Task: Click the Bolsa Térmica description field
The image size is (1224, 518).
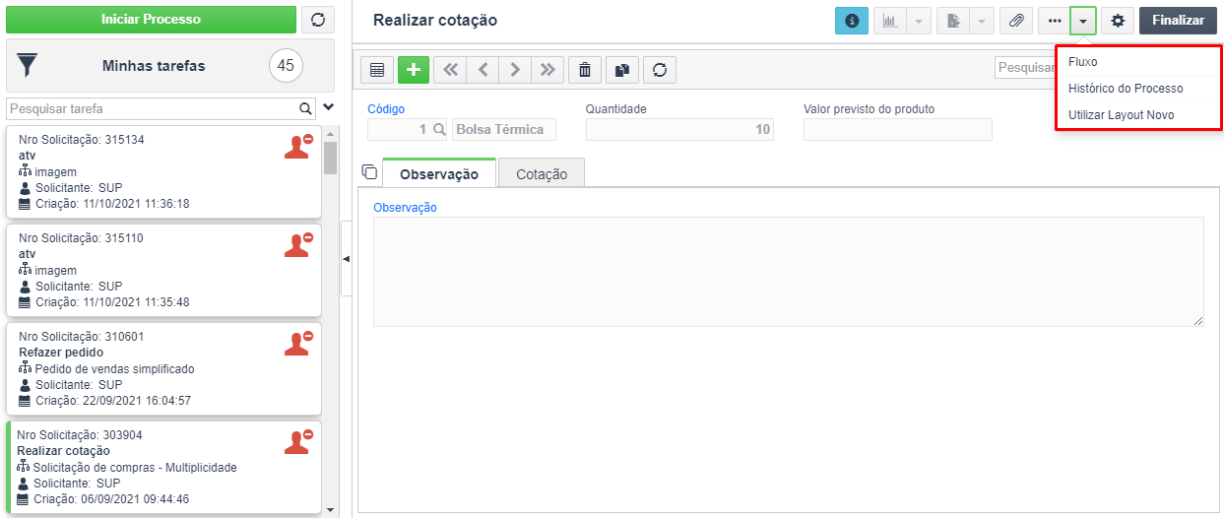Action: click(x=502, y=129)
